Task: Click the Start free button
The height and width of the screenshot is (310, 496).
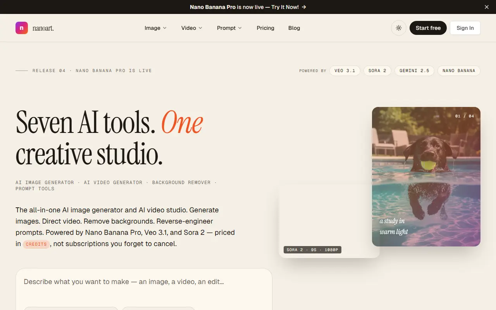Action: (428, 28)
